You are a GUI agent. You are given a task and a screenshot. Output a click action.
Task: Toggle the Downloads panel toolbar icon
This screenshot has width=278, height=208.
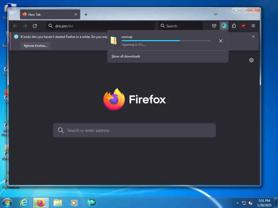coord(224,26)
